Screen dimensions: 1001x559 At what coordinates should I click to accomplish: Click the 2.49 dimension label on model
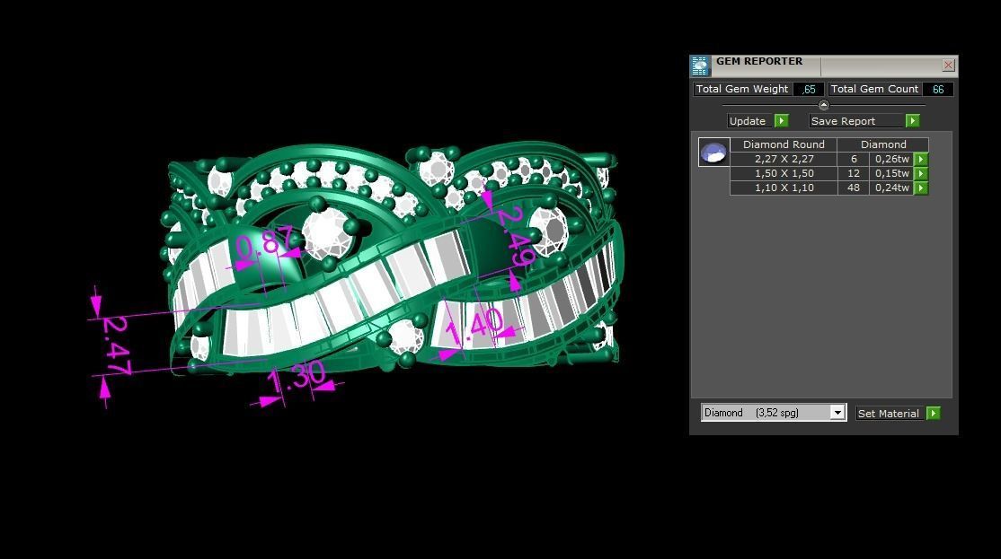(x=516, y=236)
